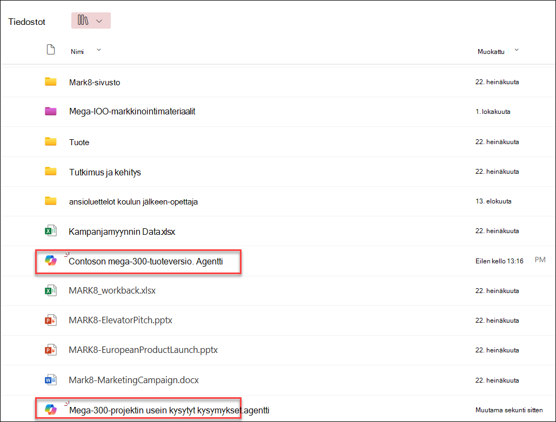Click modified date of Mark8-sivusto row
Image resolution: width=556 pixels, height=422 pixels.
[497, 82]
